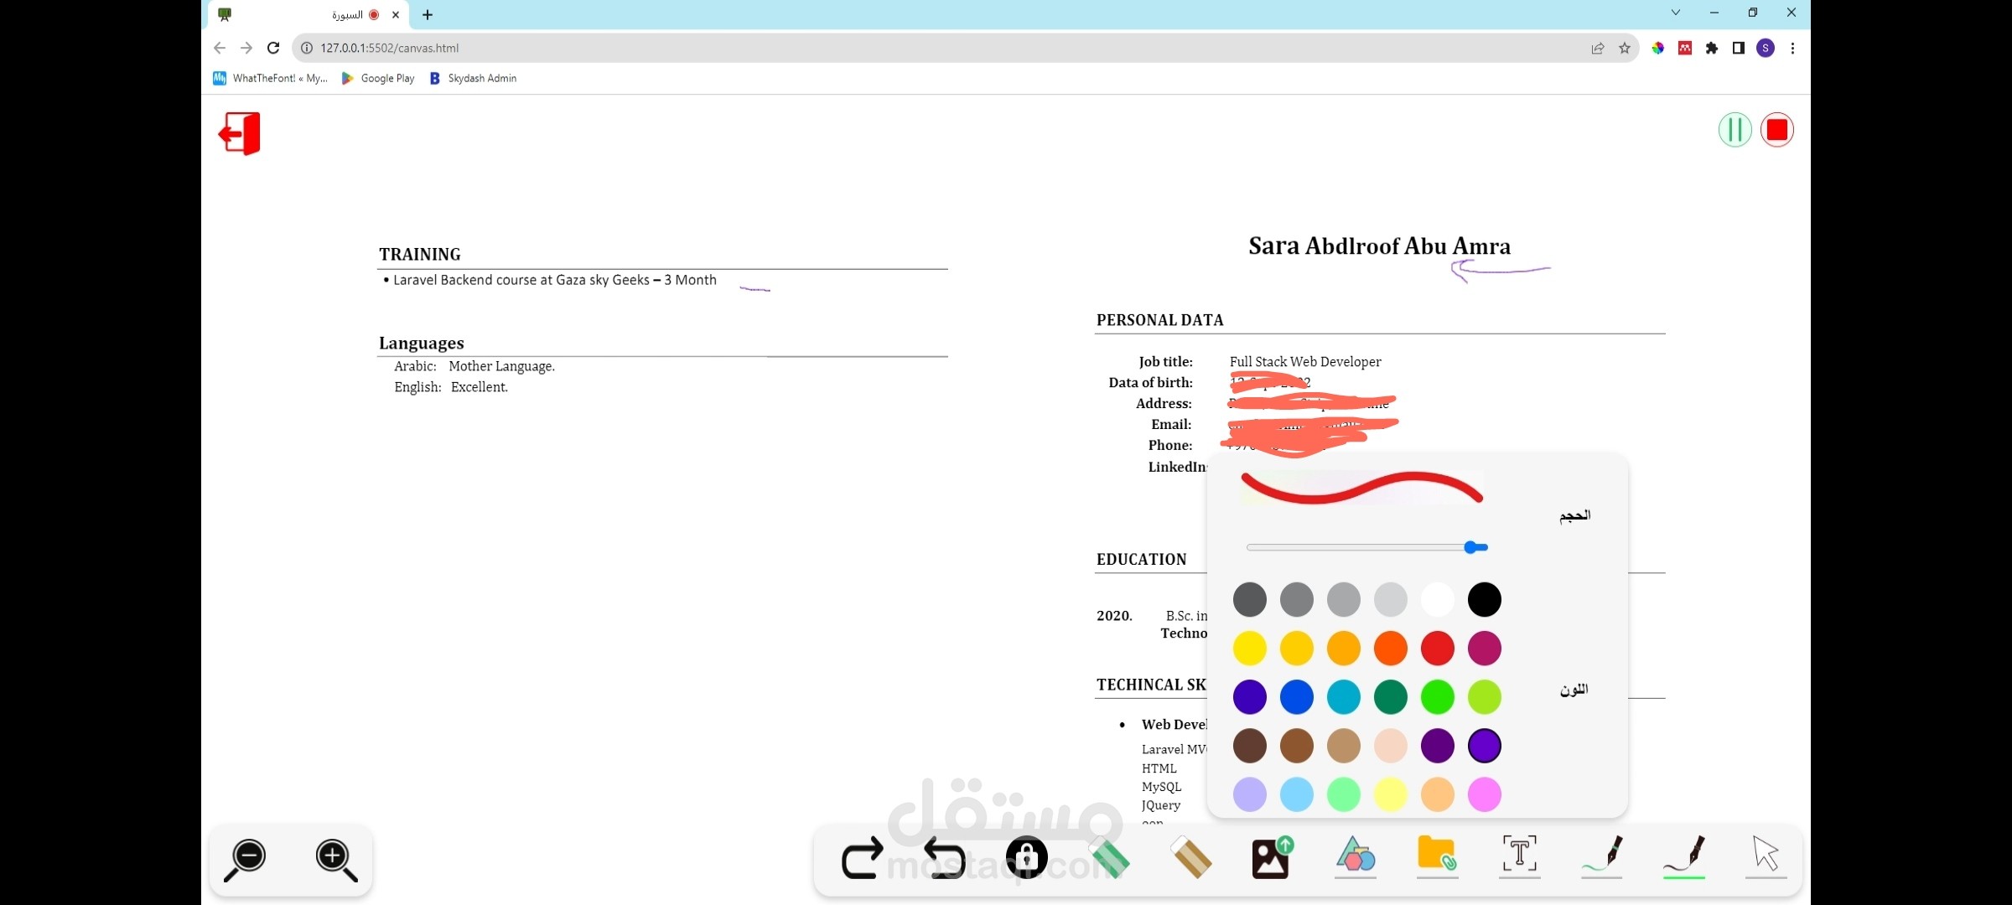Select the cursor pointer tool
Image resolution: width=2012 pixels, height=905 pixels.
pyautogui.click(x=1766, y=855)
